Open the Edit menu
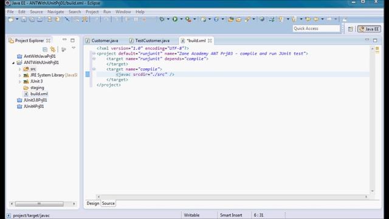Viewport: 389px width, 219px height. pos(22,12)
